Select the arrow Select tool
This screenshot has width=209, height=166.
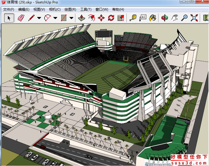tap(9, 18)
